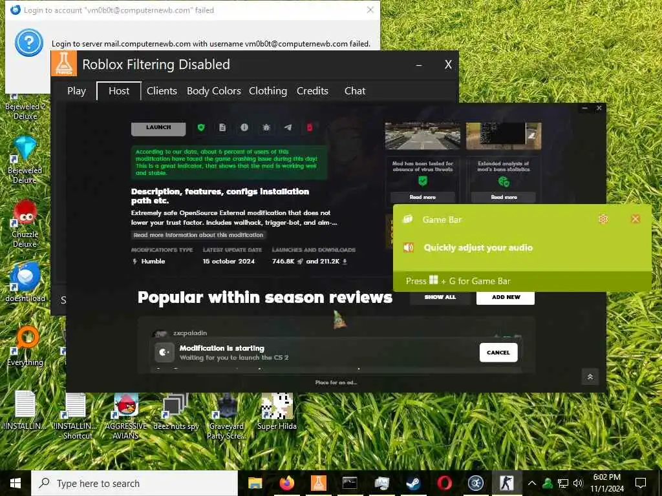Open the Clients tab

tap(162, 90)
